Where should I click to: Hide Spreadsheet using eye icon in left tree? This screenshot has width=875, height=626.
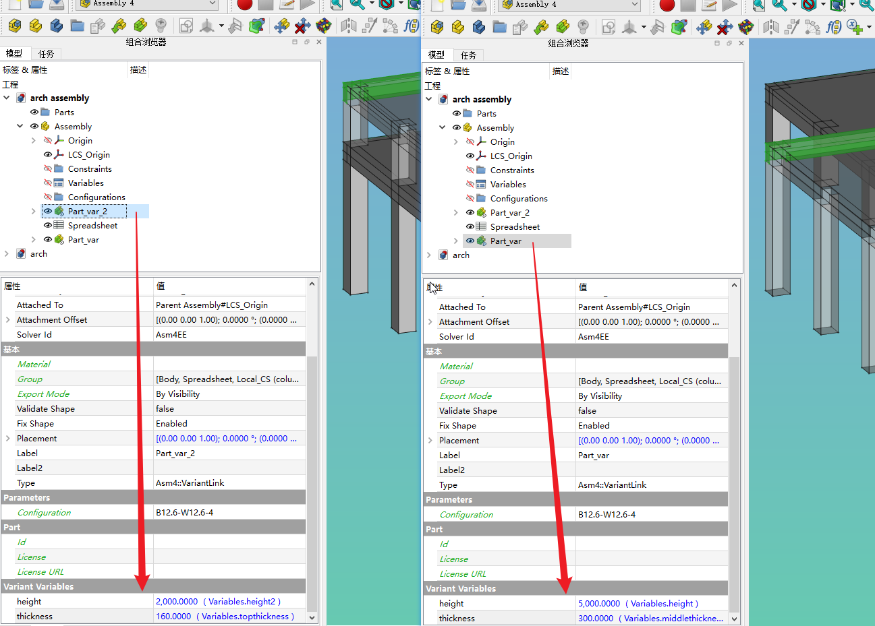tap(48, 225)
